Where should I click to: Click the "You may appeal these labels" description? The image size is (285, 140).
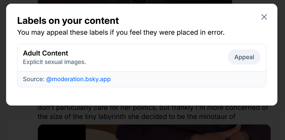(x=121, y=32)
